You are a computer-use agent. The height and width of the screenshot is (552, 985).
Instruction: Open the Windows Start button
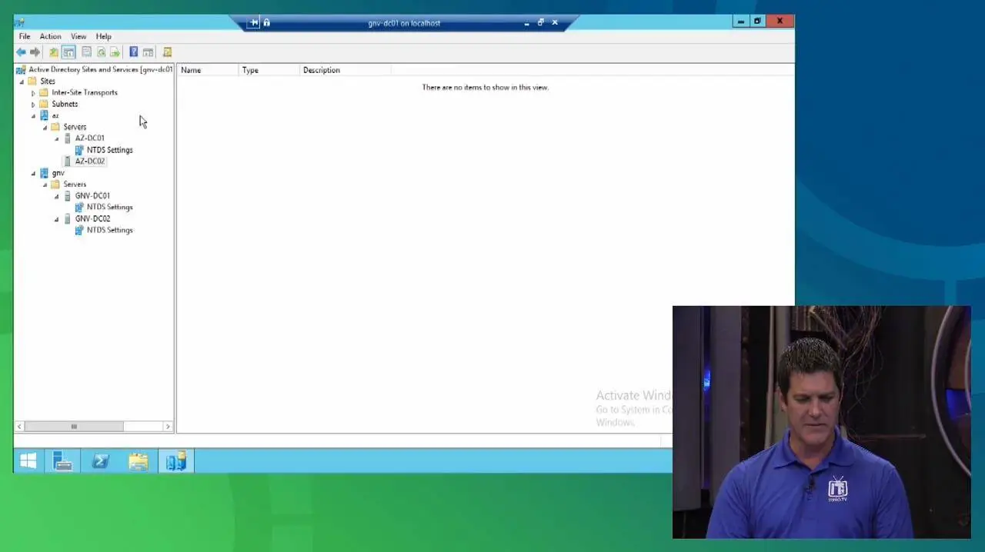28,461
